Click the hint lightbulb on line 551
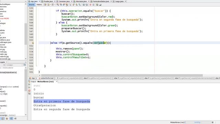 [x=33, y=43]
